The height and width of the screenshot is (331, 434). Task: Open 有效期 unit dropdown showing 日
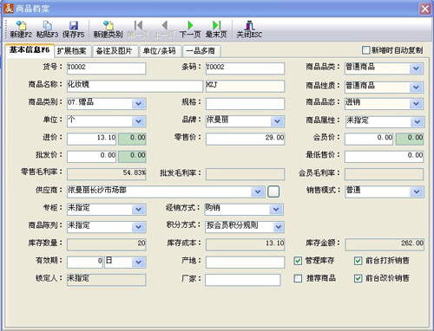point(139,263)
